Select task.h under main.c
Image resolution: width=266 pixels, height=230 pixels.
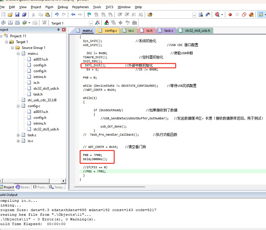[38, 94]
